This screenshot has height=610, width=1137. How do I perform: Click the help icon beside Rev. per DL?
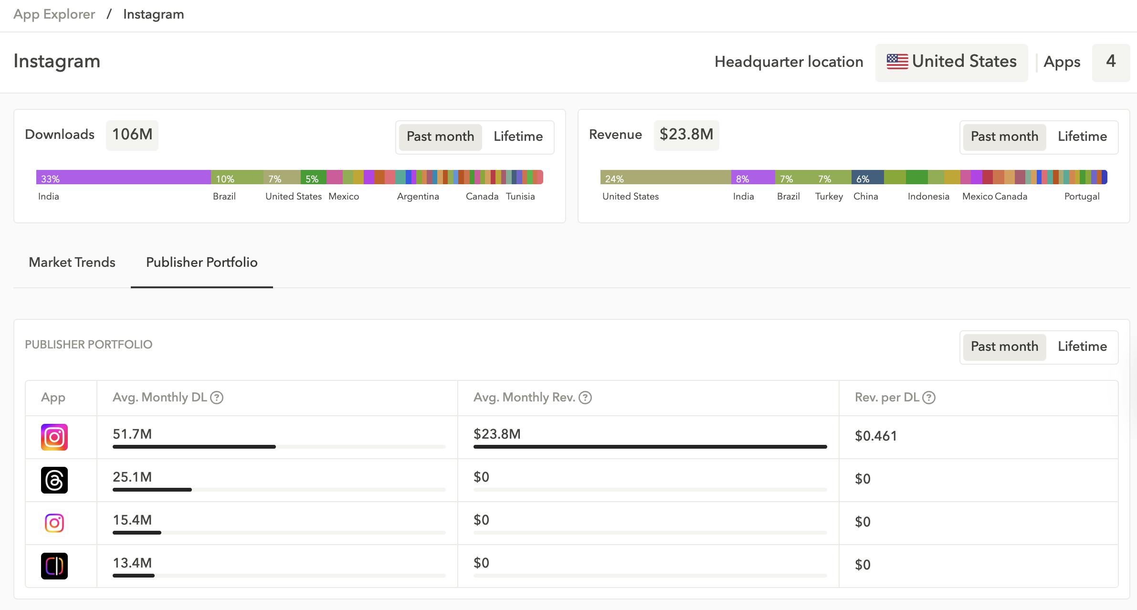click(x=929, y=397)
